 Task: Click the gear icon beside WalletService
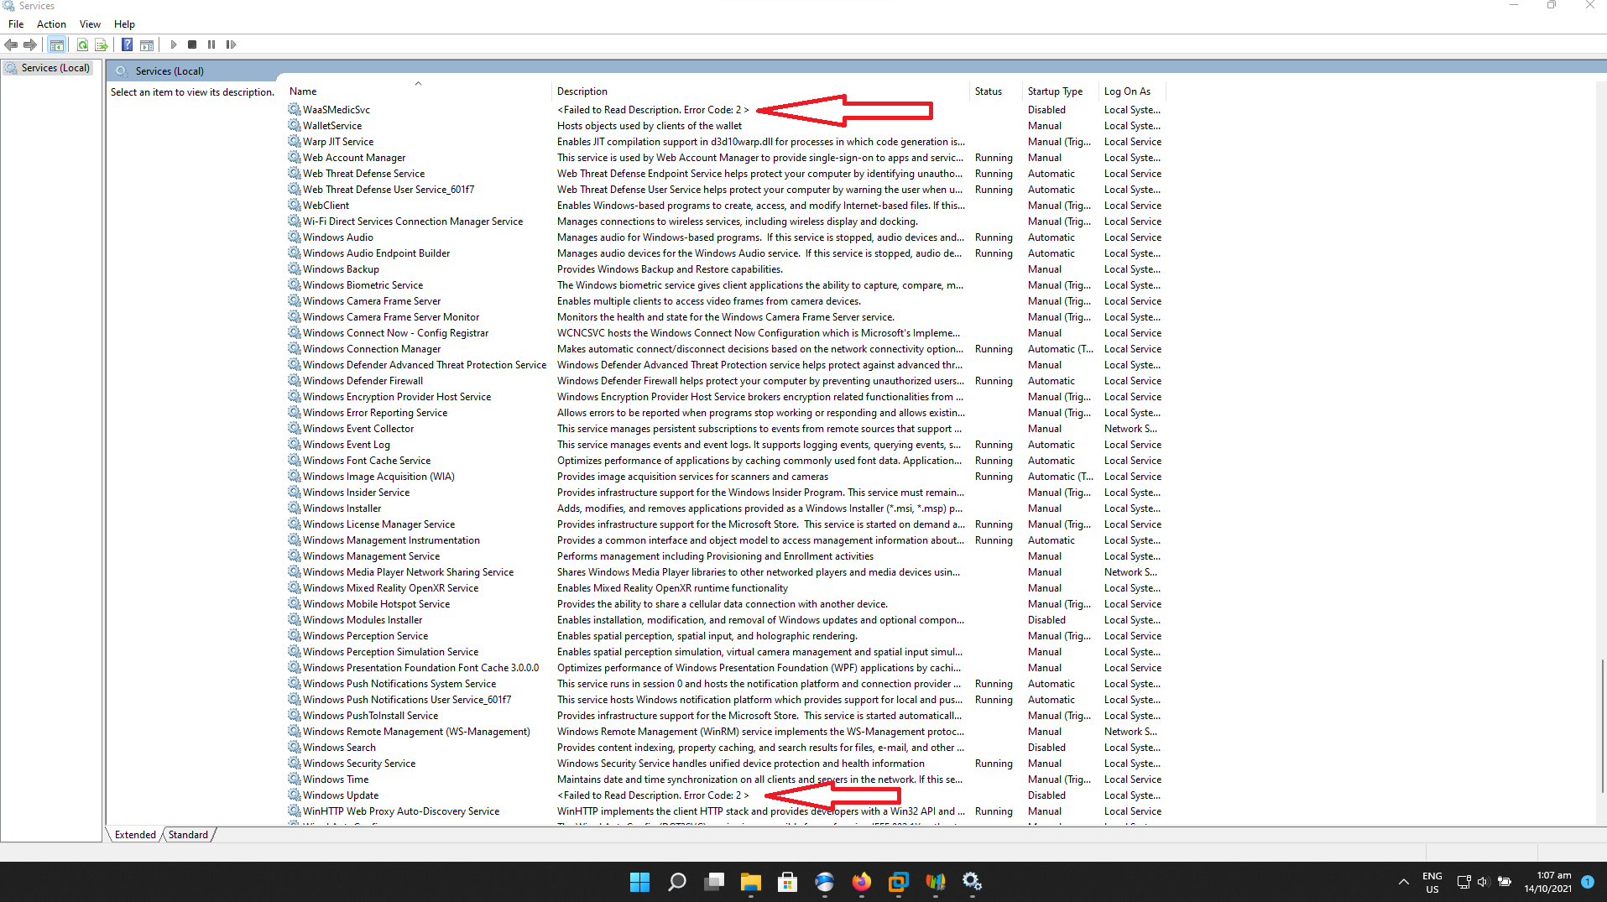pyautogui.click(x=295, y=125)
